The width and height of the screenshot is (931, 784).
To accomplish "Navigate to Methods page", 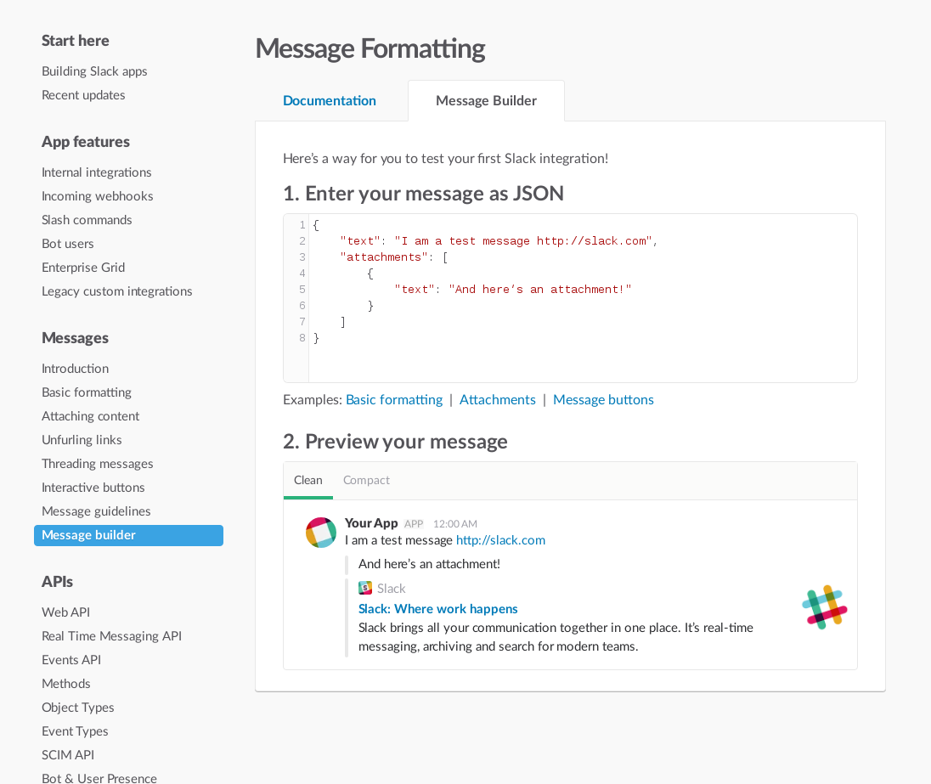I will tap(66, 683).
